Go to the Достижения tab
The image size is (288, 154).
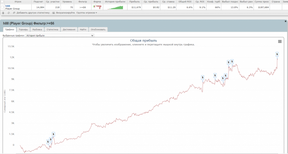69,30
